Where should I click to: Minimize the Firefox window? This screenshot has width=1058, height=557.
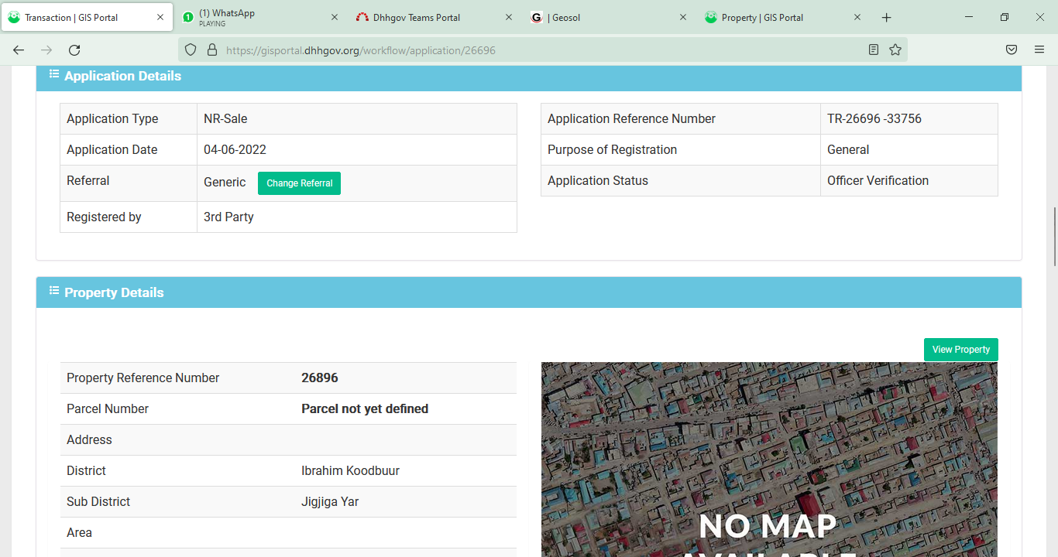coord(969,17)
